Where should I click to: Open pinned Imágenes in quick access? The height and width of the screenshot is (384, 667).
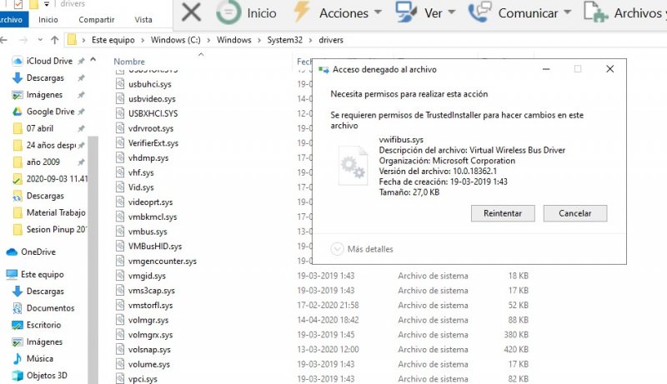tap(44, 95)
